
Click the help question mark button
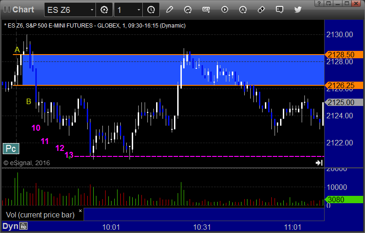(319, 3)
